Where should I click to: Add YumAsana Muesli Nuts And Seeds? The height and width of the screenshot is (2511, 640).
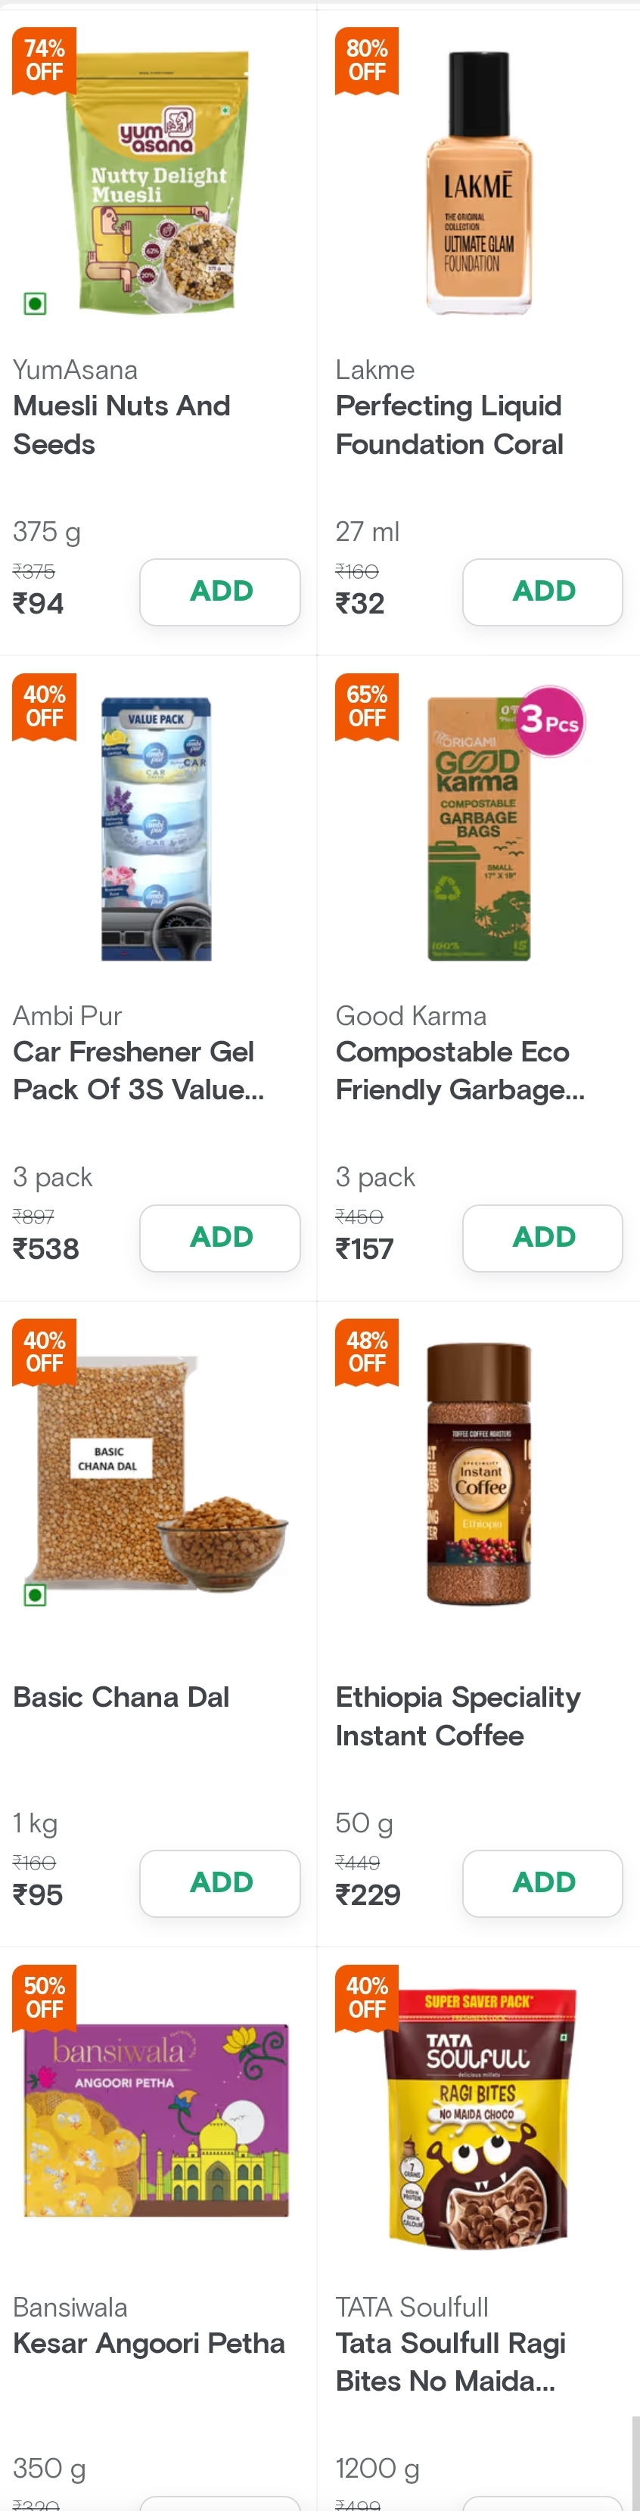[220, 591]
